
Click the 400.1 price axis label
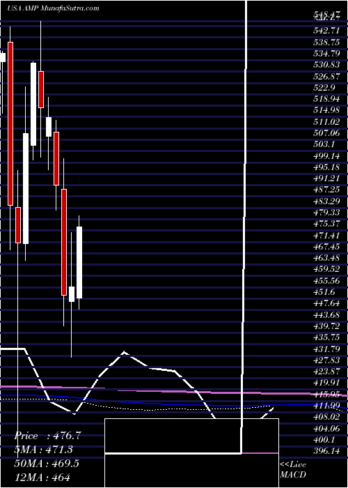tap(325, 441)
